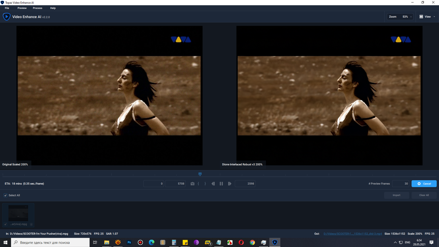
Task: Toggle checkbox on er(viva).mpg thumbnail
Action: pyautogui.click(x=5, y=224)
